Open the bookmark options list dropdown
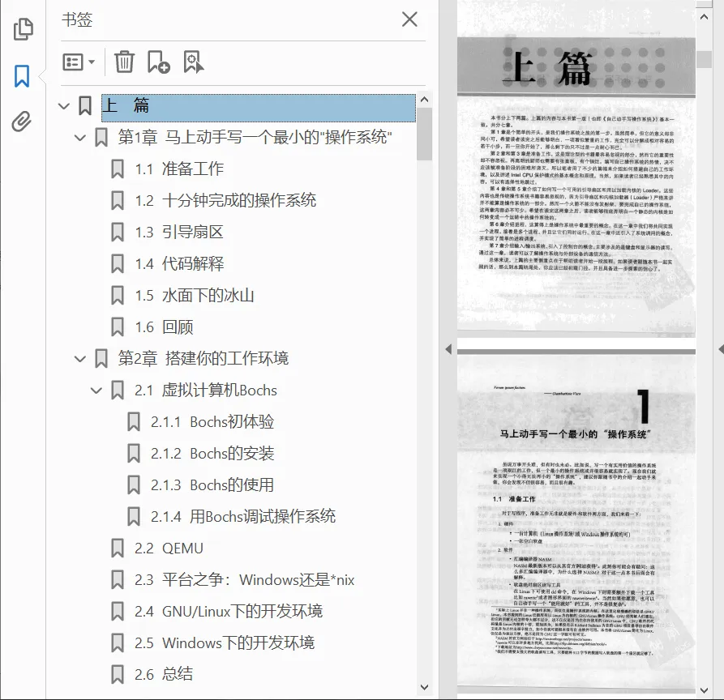This screenshot has width=724, height=700. (x=79, y=62)
